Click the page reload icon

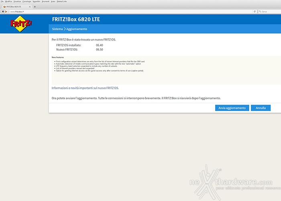(255, 12)
